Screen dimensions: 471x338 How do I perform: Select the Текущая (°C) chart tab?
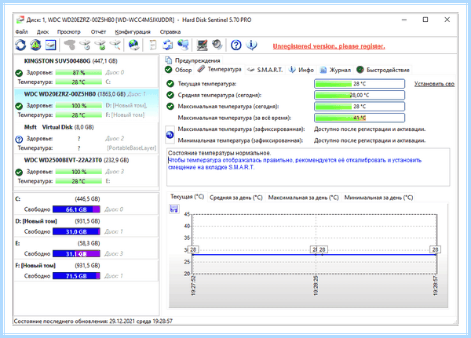click(x=187, y=197)
